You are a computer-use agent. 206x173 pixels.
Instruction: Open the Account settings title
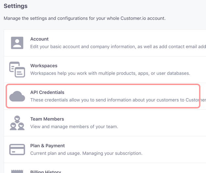pyautogui.click(x=39, y=39)
